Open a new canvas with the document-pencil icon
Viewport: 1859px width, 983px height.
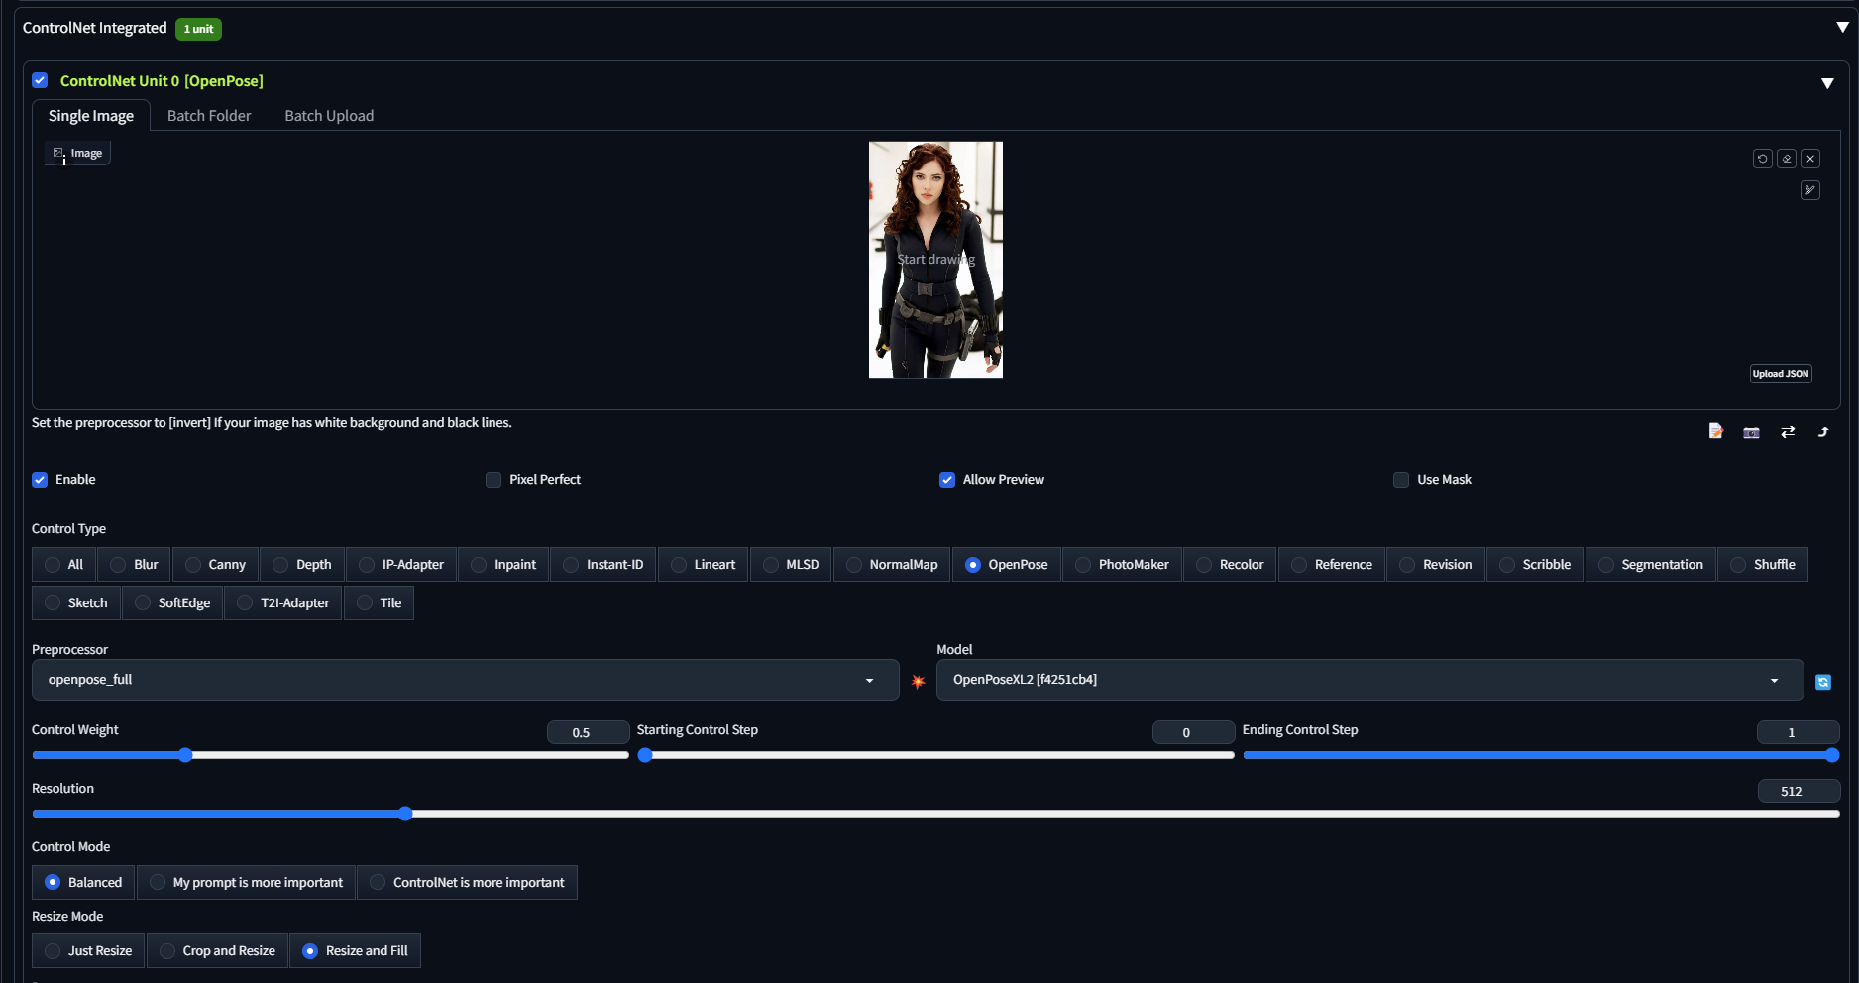click(1715, 432)
